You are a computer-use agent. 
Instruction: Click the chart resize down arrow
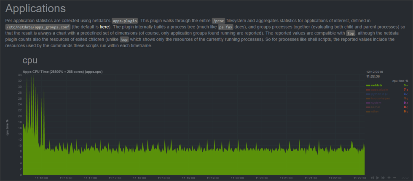click(408, 178)
